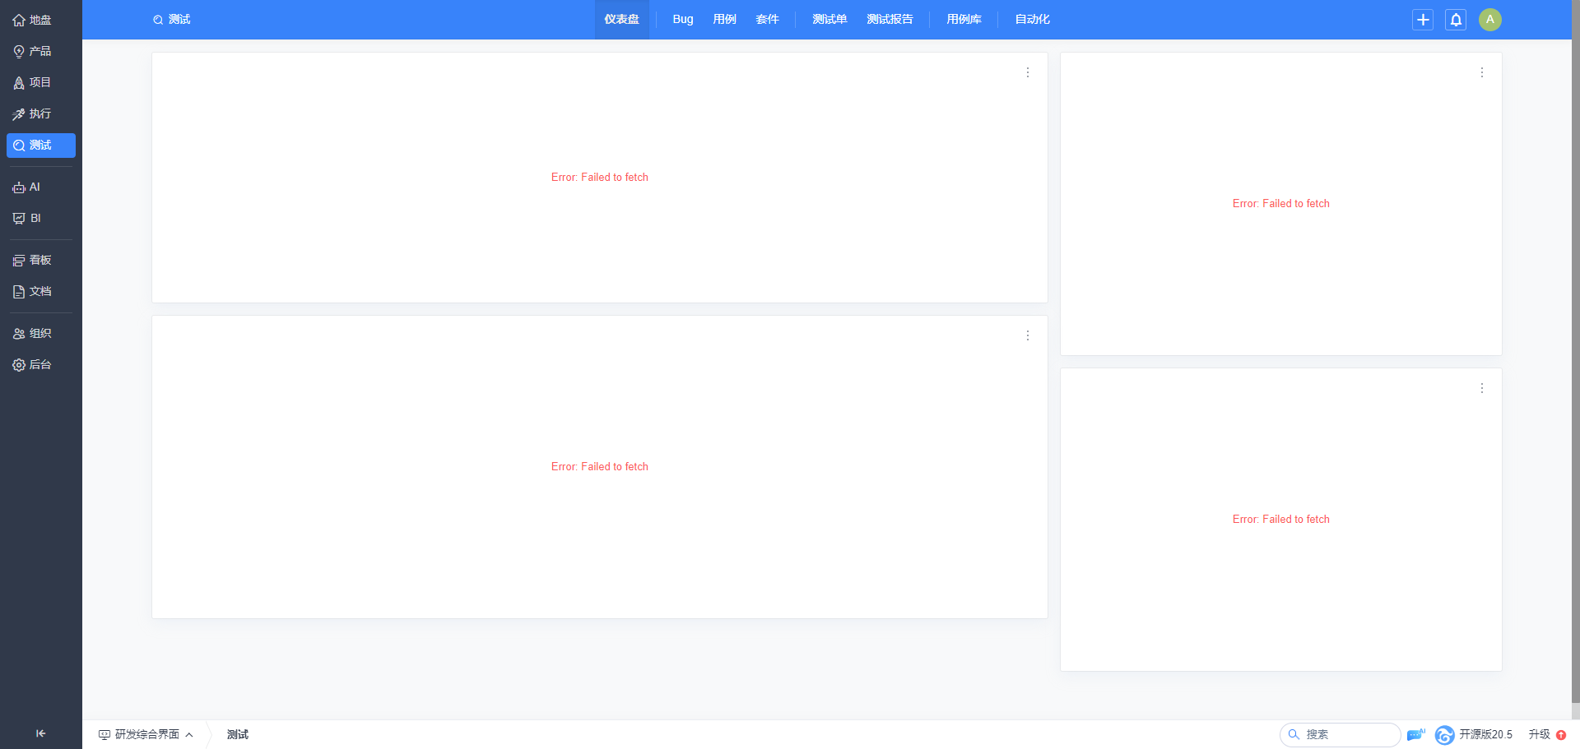Open 项目 section in sidebar
Screen dimensions: 1580x749
pyautogui.click(x=40, y=82)
